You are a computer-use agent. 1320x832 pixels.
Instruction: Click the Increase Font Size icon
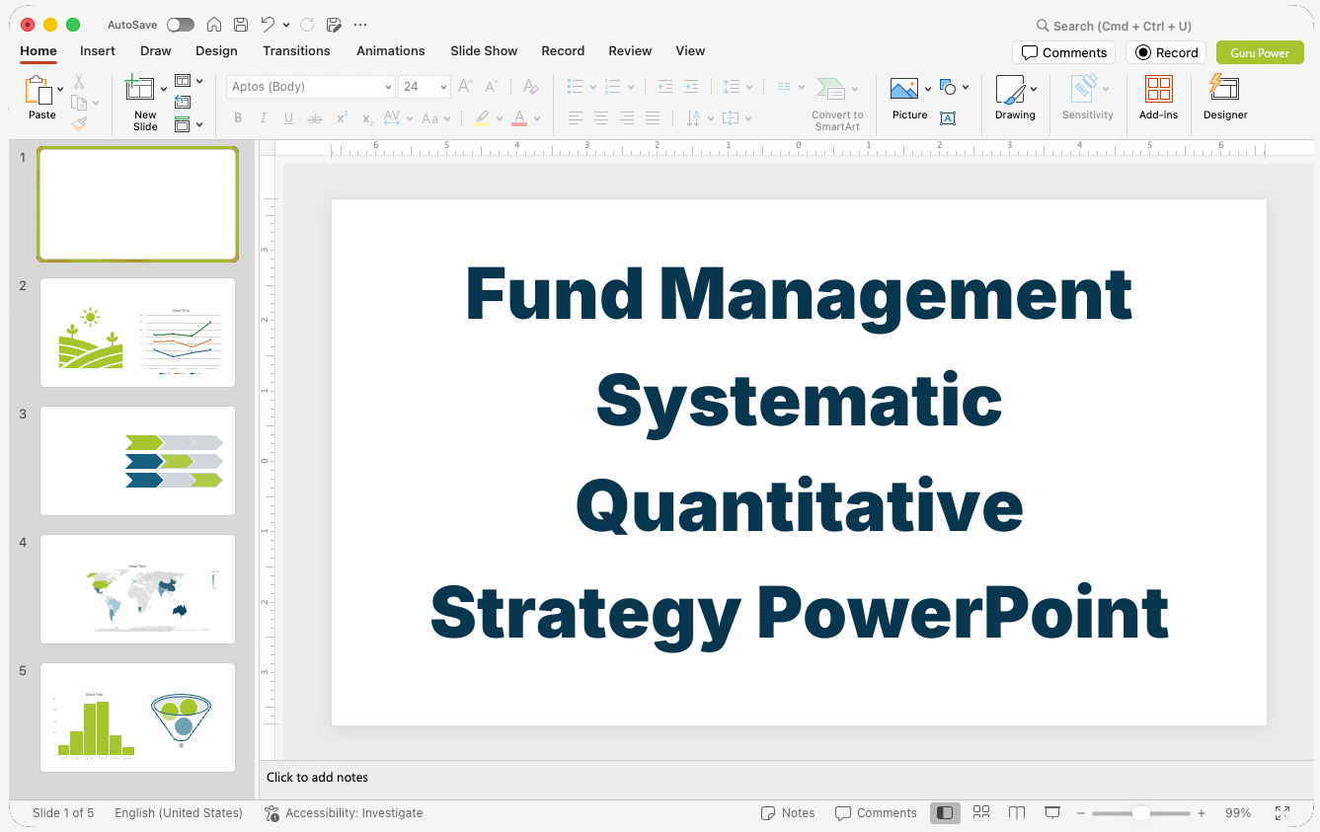click(466, 87)
